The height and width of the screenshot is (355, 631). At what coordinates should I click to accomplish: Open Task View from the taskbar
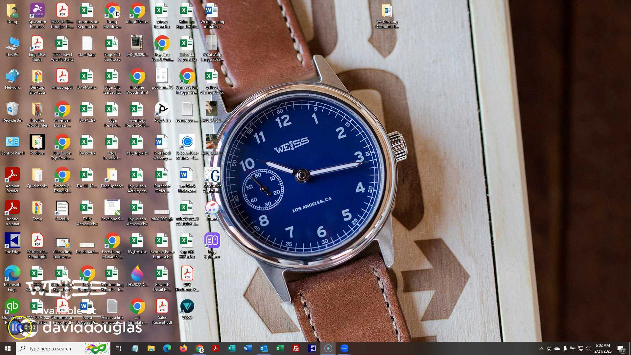118,348
